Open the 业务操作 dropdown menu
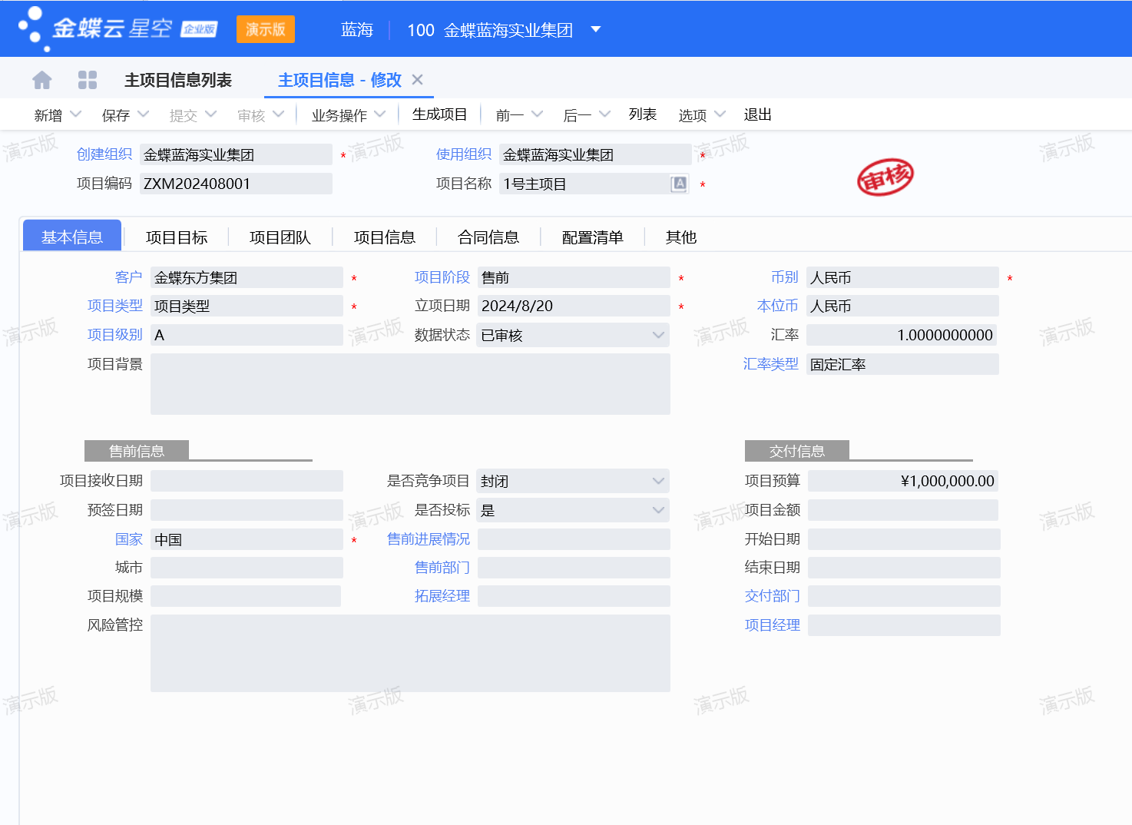The image size is (1132, 825). click(348, 114)
